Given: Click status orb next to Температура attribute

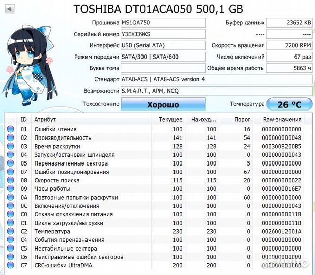Looking at the screenshot, I should coord(10,232).
